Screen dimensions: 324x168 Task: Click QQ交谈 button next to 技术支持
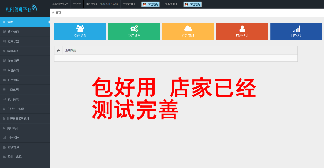[x=192, y=4]
